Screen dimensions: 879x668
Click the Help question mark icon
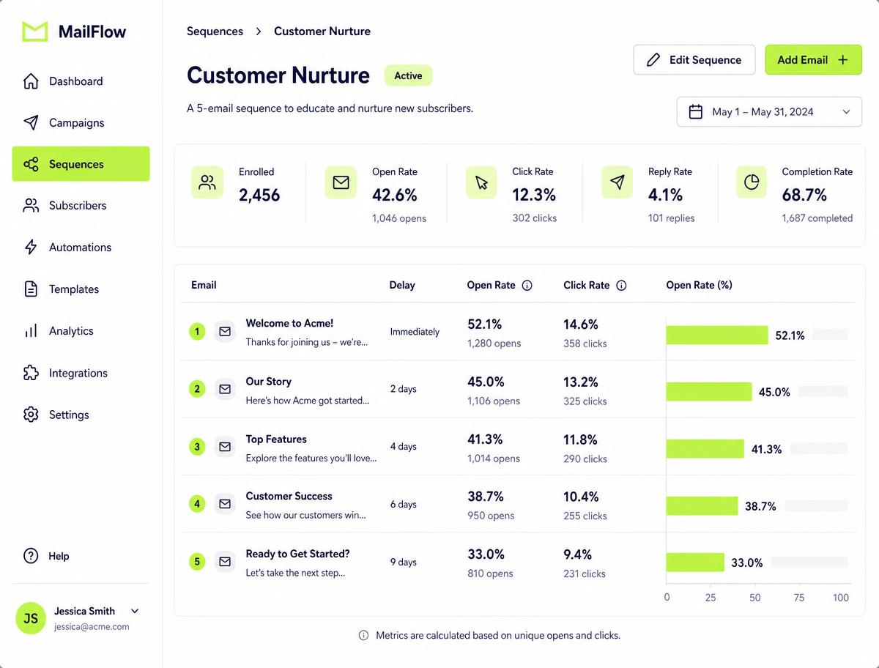[31, 556]
